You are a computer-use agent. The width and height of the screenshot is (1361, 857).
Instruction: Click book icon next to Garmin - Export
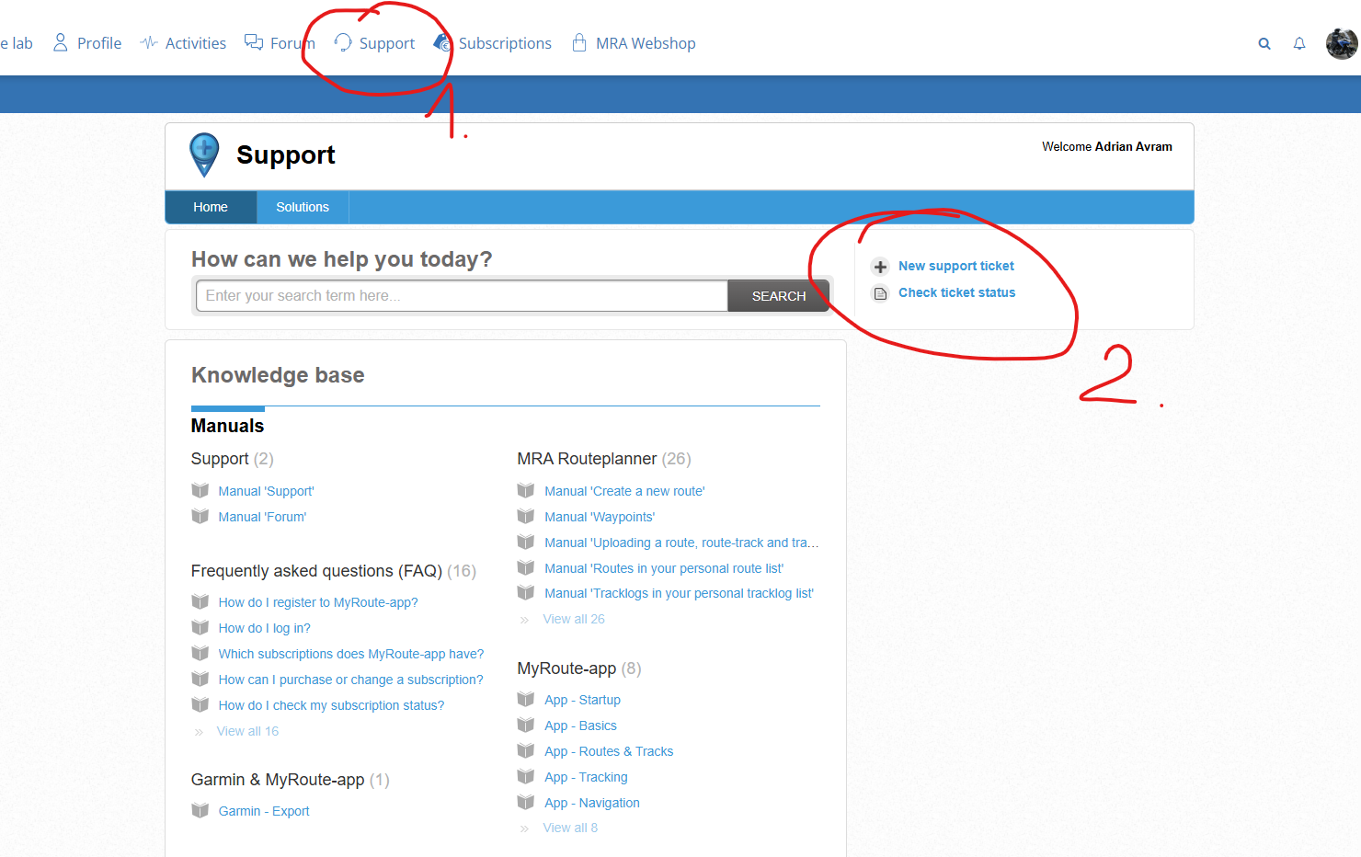pos(200,810)
